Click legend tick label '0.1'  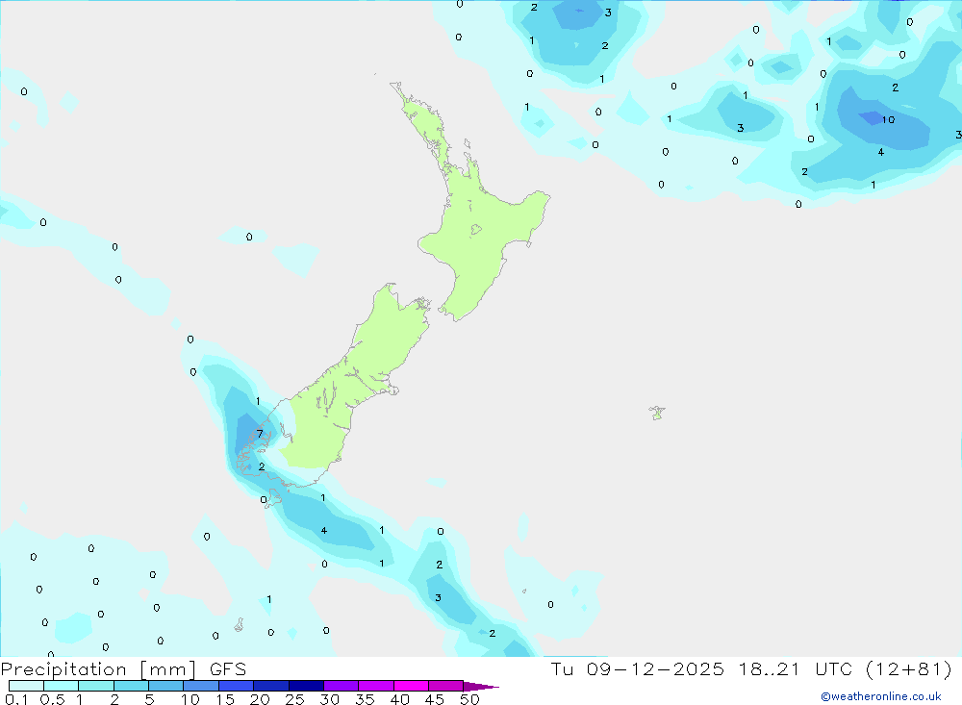16,699
